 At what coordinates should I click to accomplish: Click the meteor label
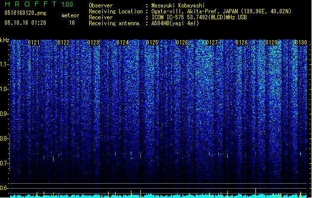coord(70,15)
